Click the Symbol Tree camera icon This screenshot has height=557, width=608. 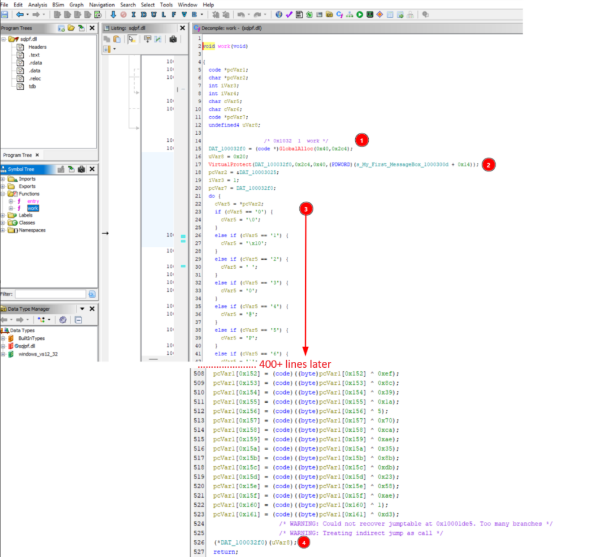tap(81, 169)
